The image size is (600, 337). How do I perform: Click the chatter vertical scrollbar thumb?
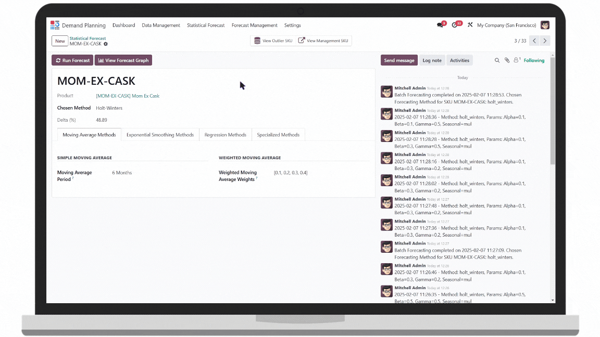pyautogui.click(x=553, y=111)
